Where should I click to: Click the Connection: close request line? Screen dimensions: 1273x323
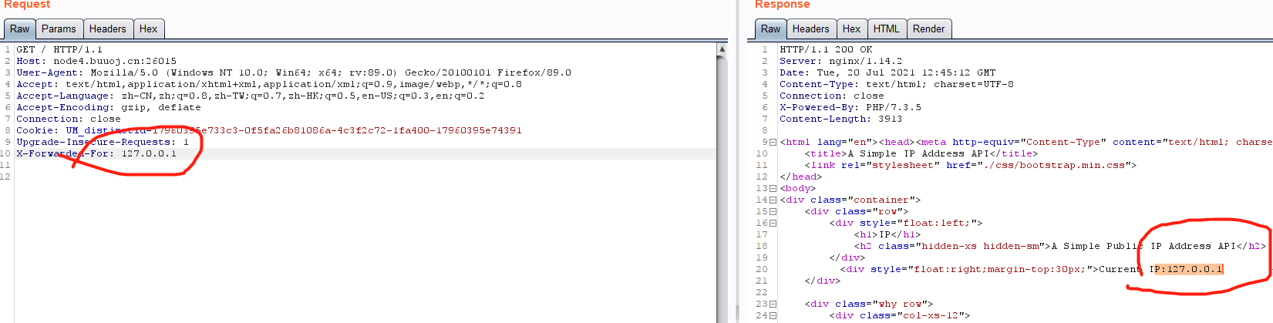tap(69, 119)
